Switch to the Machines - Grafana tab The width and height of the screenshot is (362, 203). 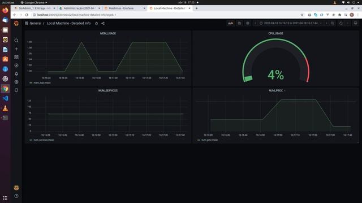pos(124,8)
